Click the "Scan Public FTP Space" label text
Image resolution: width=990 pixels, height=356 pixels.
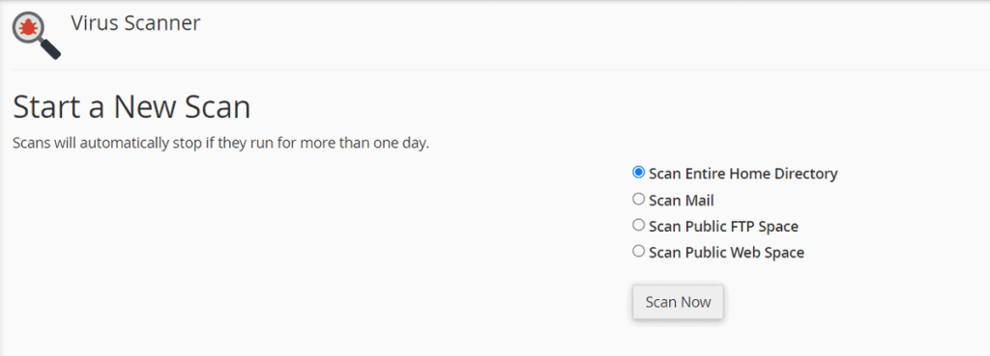tap(723, 226)
